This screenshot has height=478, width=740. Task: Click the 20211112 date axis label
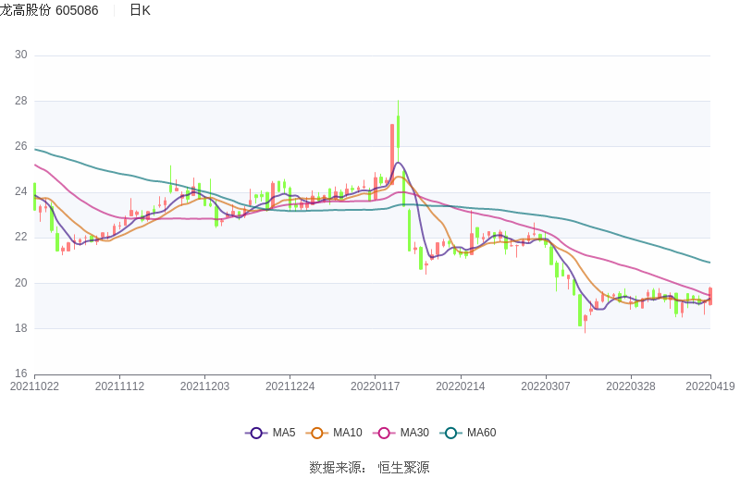pyautogui.click(x=119, y=386)
